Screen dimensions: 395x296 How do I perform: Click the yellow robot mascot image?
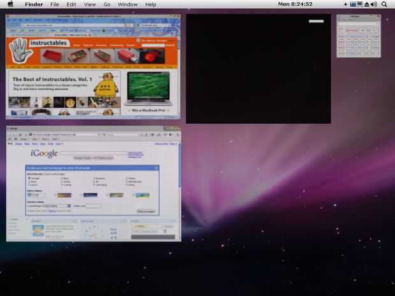(x=106, y=85)
